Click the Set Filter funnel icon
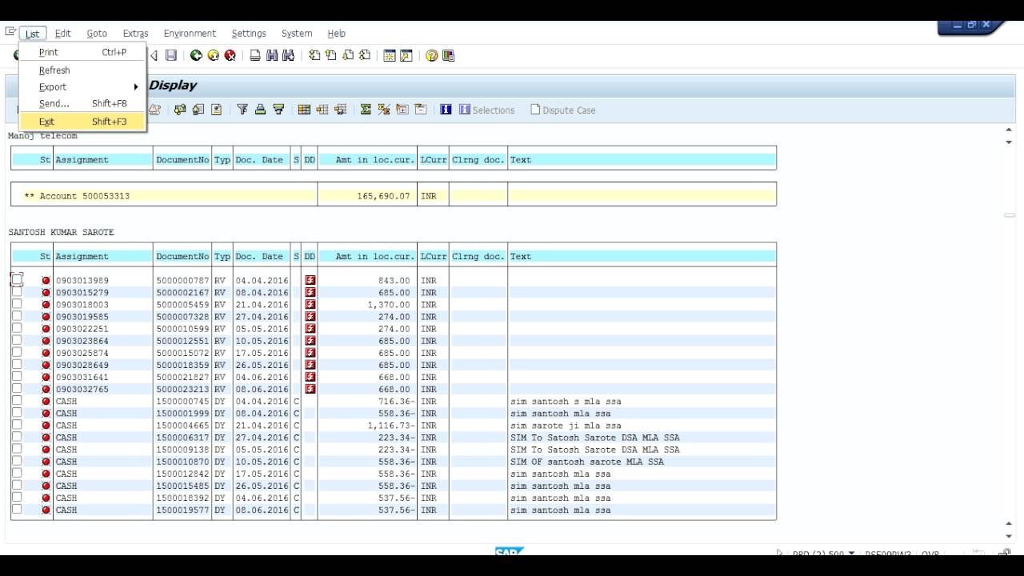The height and width of the screenshot is (576, 1024). 242,110
